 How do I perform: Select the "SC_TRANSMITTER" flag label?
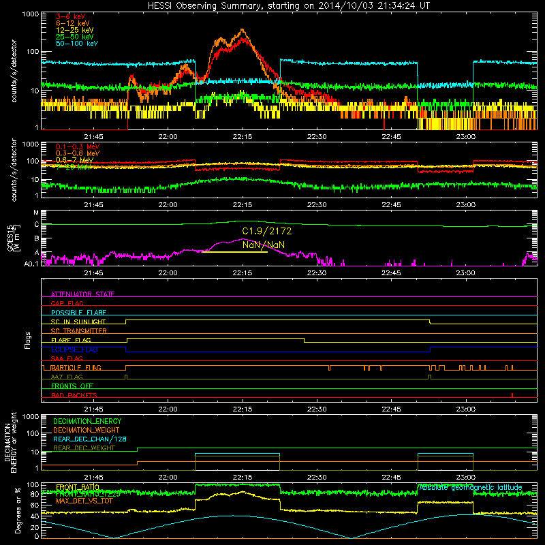(x=79, y=331)
